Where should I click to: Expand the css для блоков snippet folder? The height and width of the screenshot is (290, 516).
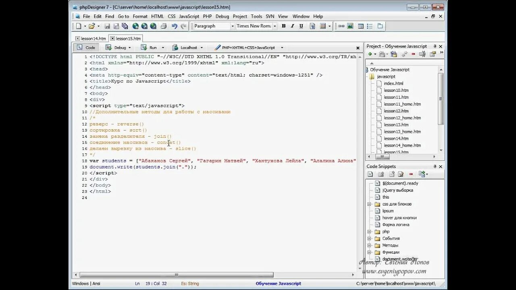point(369,204)
